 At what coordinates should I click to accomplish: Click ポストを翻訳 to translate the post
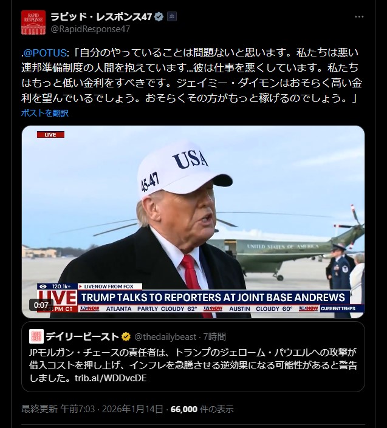tap(45, 113)
